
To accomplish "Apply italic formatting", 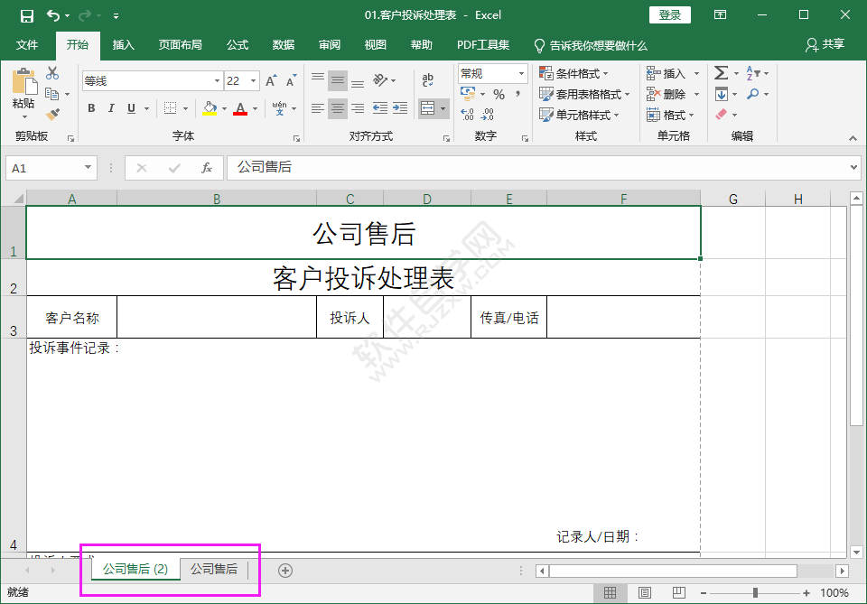I will tap(111, 108).
